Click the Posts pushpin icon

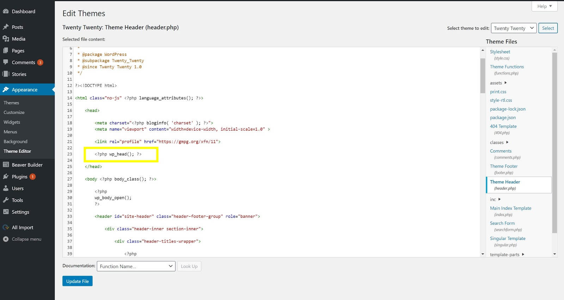pos(6,27)
